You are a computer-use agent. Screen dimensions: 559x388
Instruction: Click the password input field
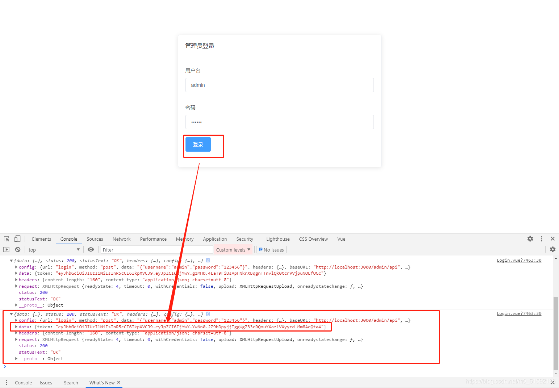click(x=280, y=122)
